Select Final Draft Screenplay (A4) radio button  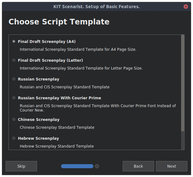point(14,41)
